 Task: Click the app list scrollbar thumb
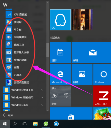tap(48, 50)
